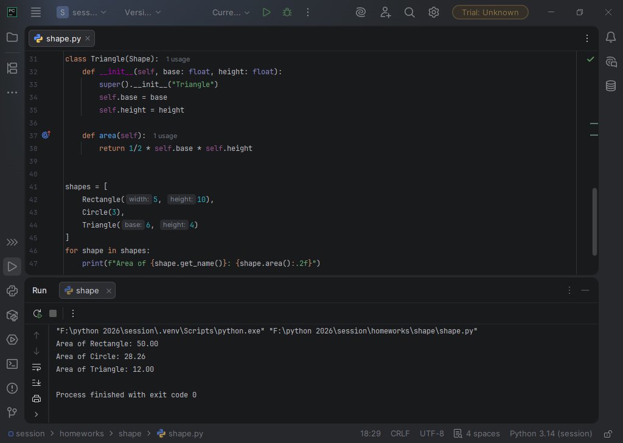Screen dimensions: 623x443
Task: Close the shape.py editor tab
Action: tap(88, 38)
